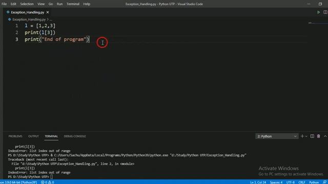This screenshot has width=328, height=184.
Task: Open the File menu
Action: pyautogui.click(x=4, y=4)
